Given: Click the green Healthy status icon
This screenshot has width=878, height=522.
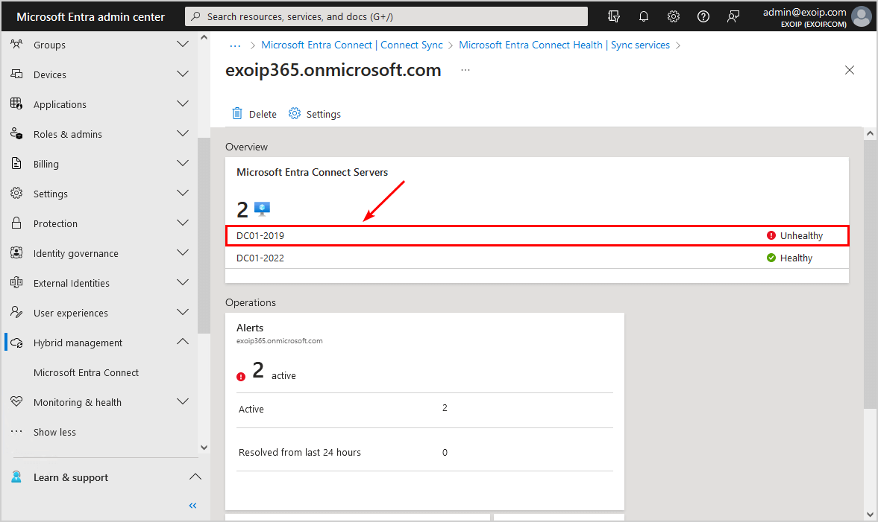Looking at the screenshot, I should point(771,258).
